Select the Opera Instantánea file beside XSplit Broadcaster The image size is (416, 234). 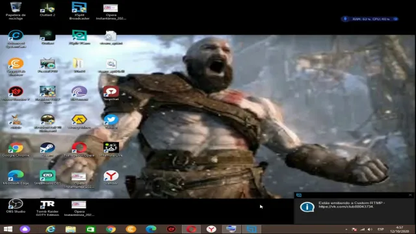tap(111, 12)
